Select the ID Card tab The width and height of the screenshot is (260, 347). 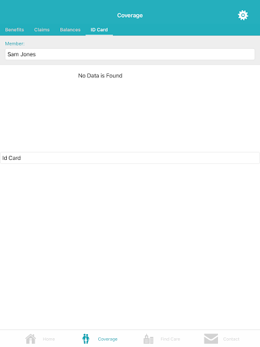pyautogui.click(x=99, y=30)
